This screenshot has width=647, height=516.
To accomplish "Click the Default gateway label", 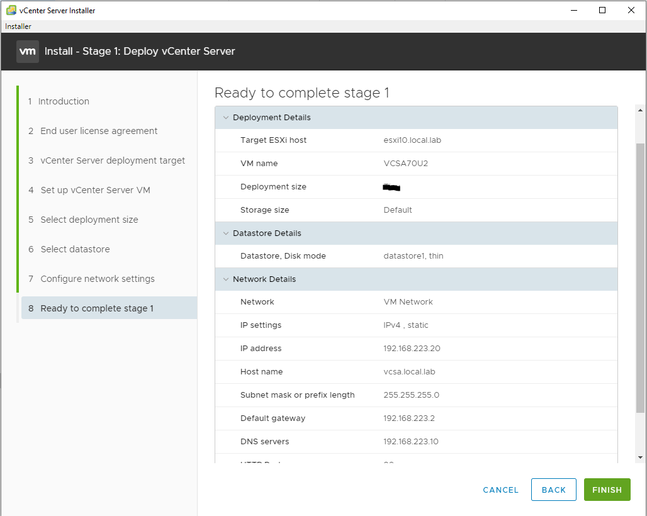I will 273,418.
